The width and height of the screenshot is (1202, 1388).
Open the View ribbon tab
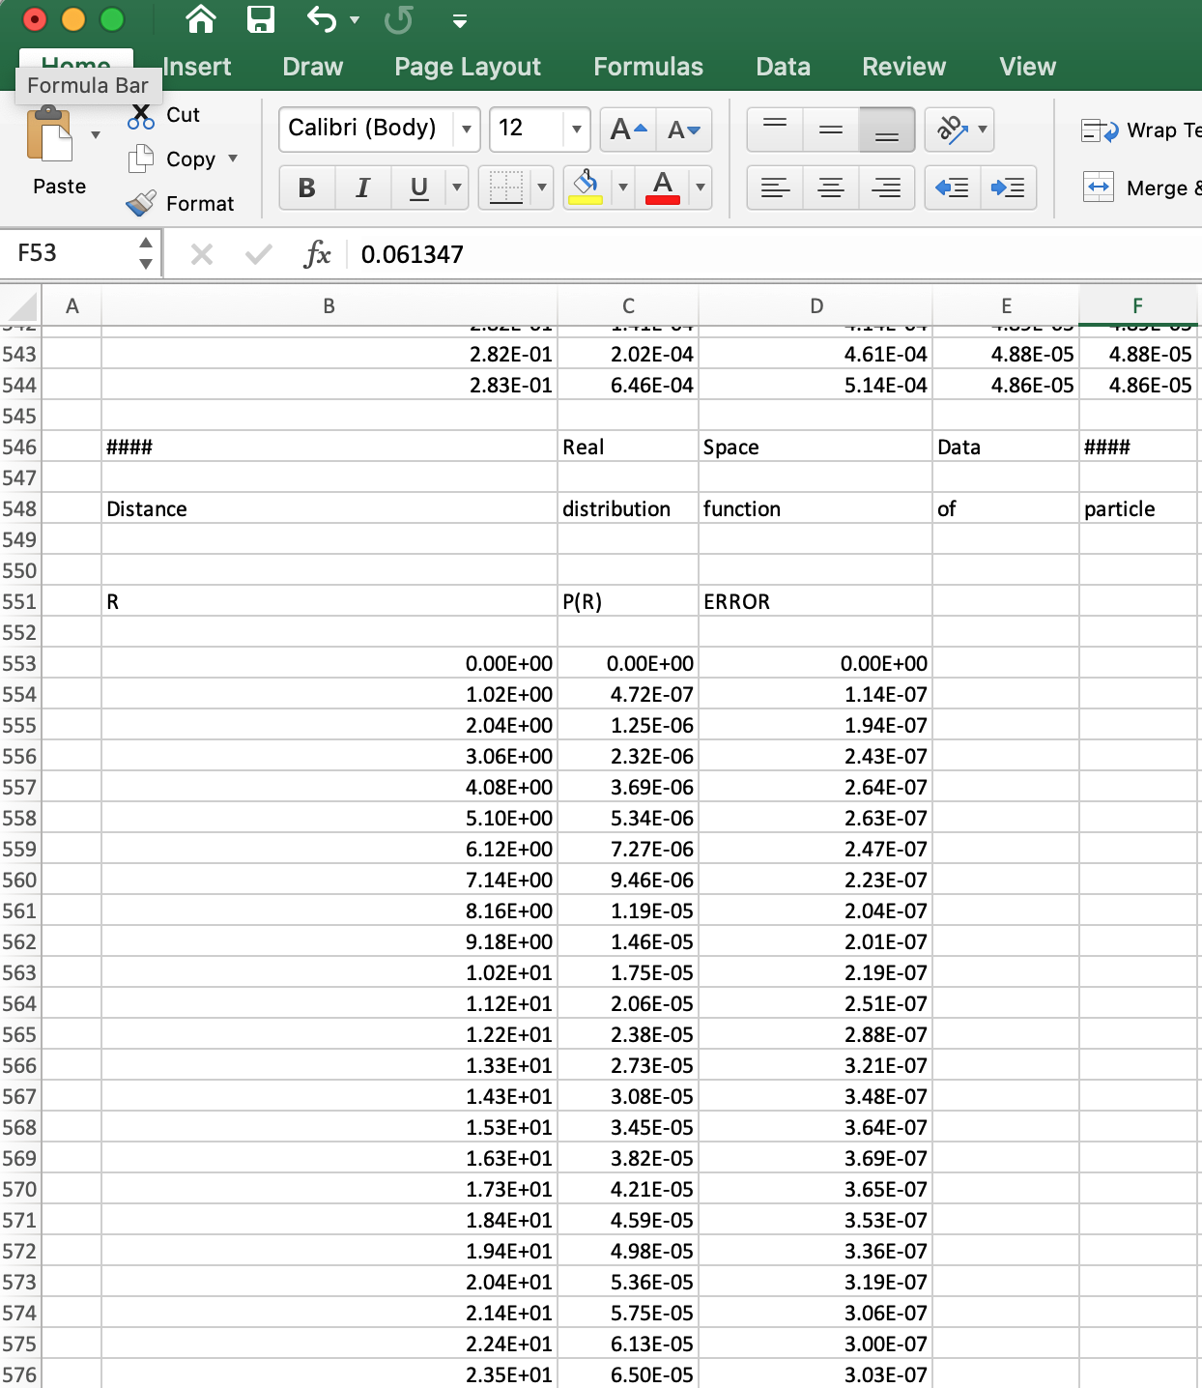[x=1027, y=67]
